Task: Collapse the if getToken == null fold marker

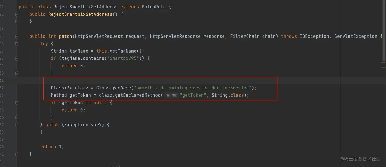Action: tap(17, 103)
